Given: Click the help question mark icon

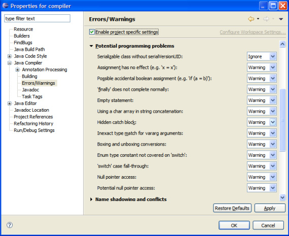Looking at the screenshot, I should tap(10, 225).
